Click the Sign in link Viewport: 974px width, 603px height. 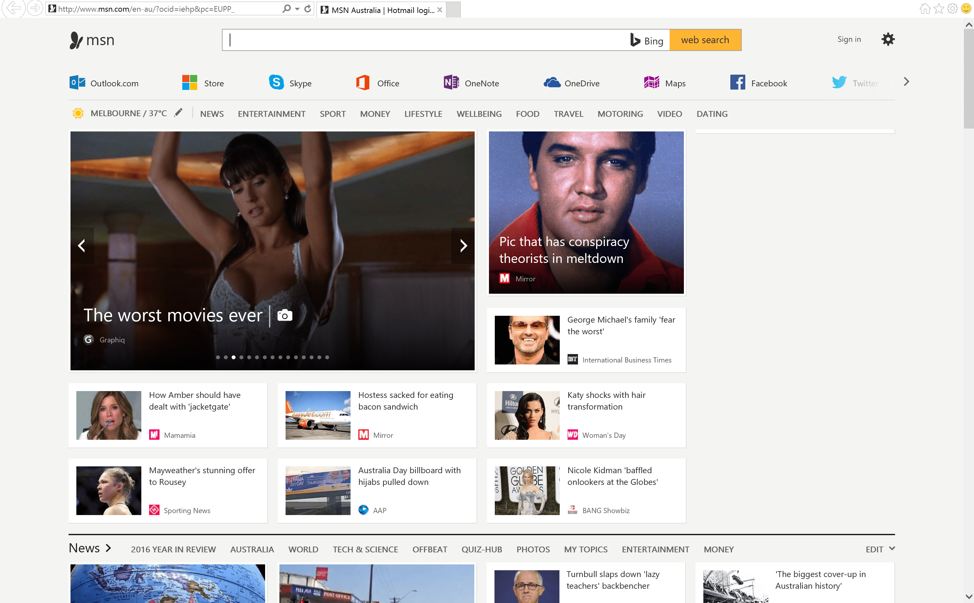point(849,40)
